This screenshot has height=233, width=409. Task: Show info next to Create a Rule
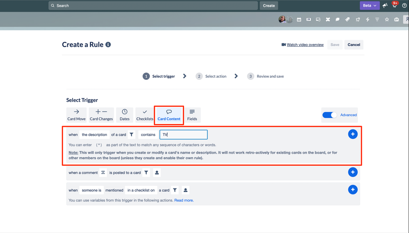point(108,45)
